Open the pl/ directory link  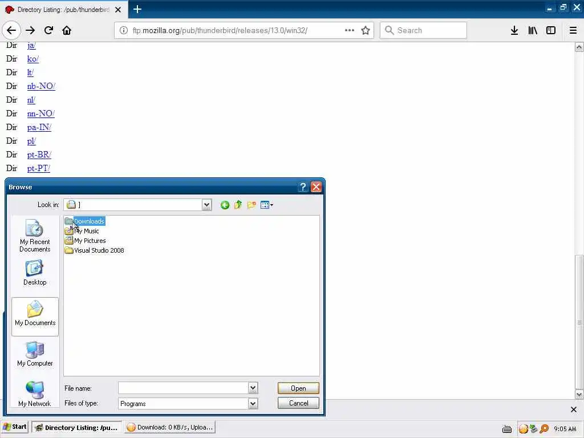31,141
